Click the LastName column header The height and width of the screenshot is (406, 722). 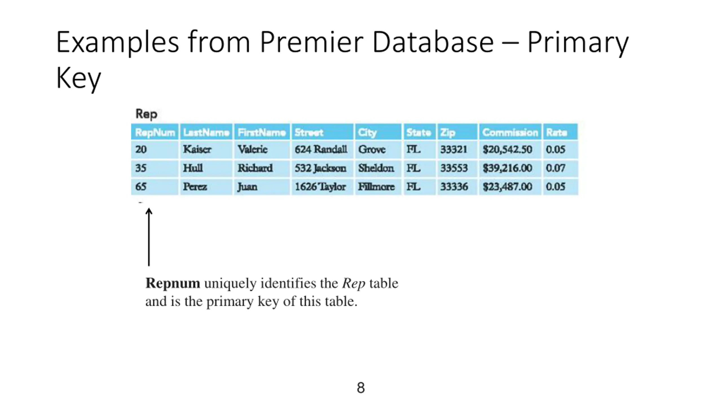[x=206, y=132]
